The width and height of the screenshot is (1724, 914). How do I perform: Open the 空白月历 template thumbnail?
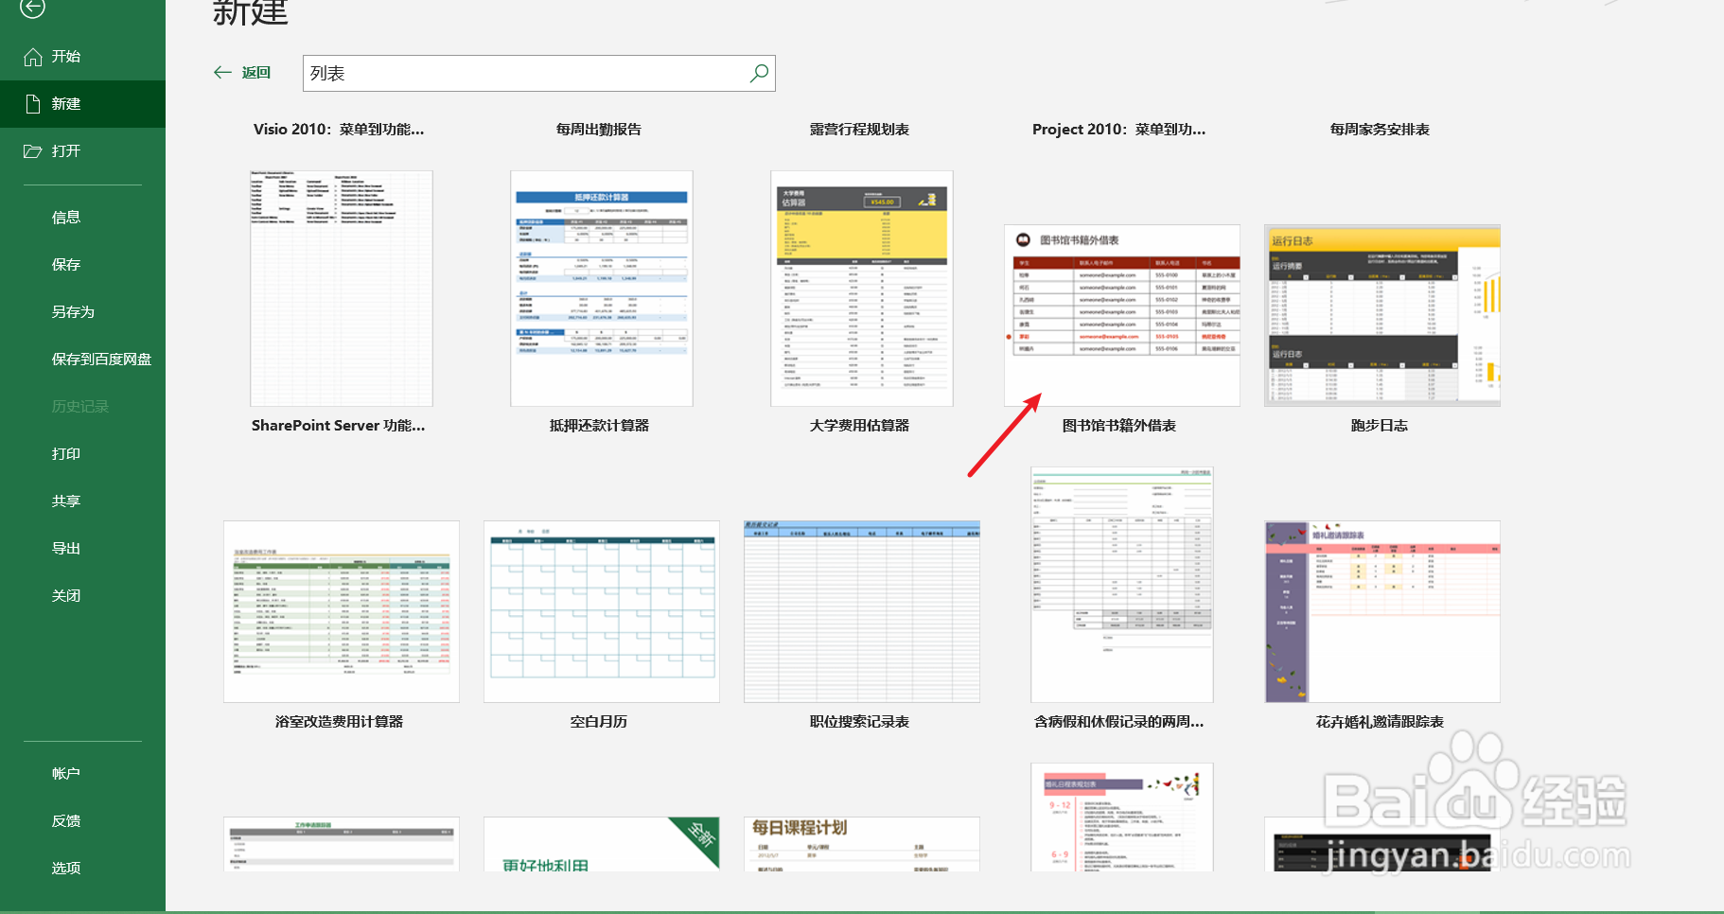pos(602,611)
